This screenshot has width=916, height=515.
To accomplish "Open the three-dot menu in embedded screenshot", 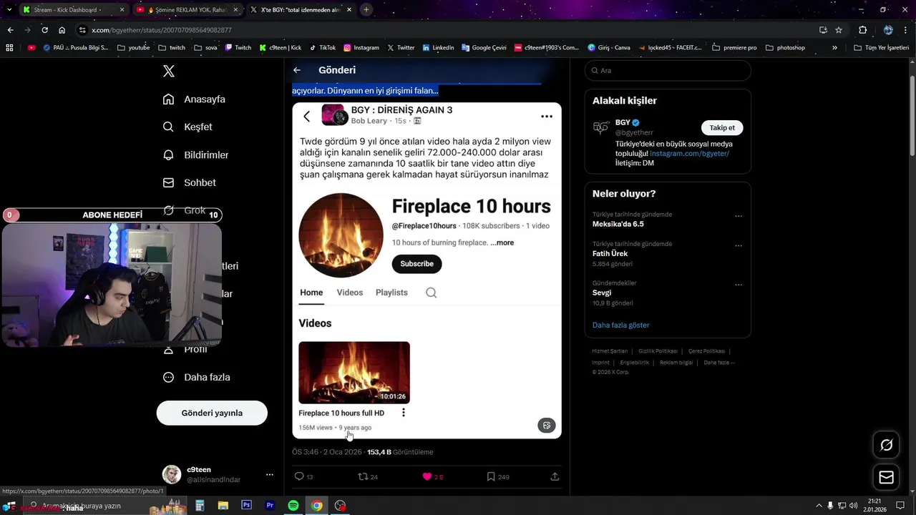I will (x=547, y=116).
